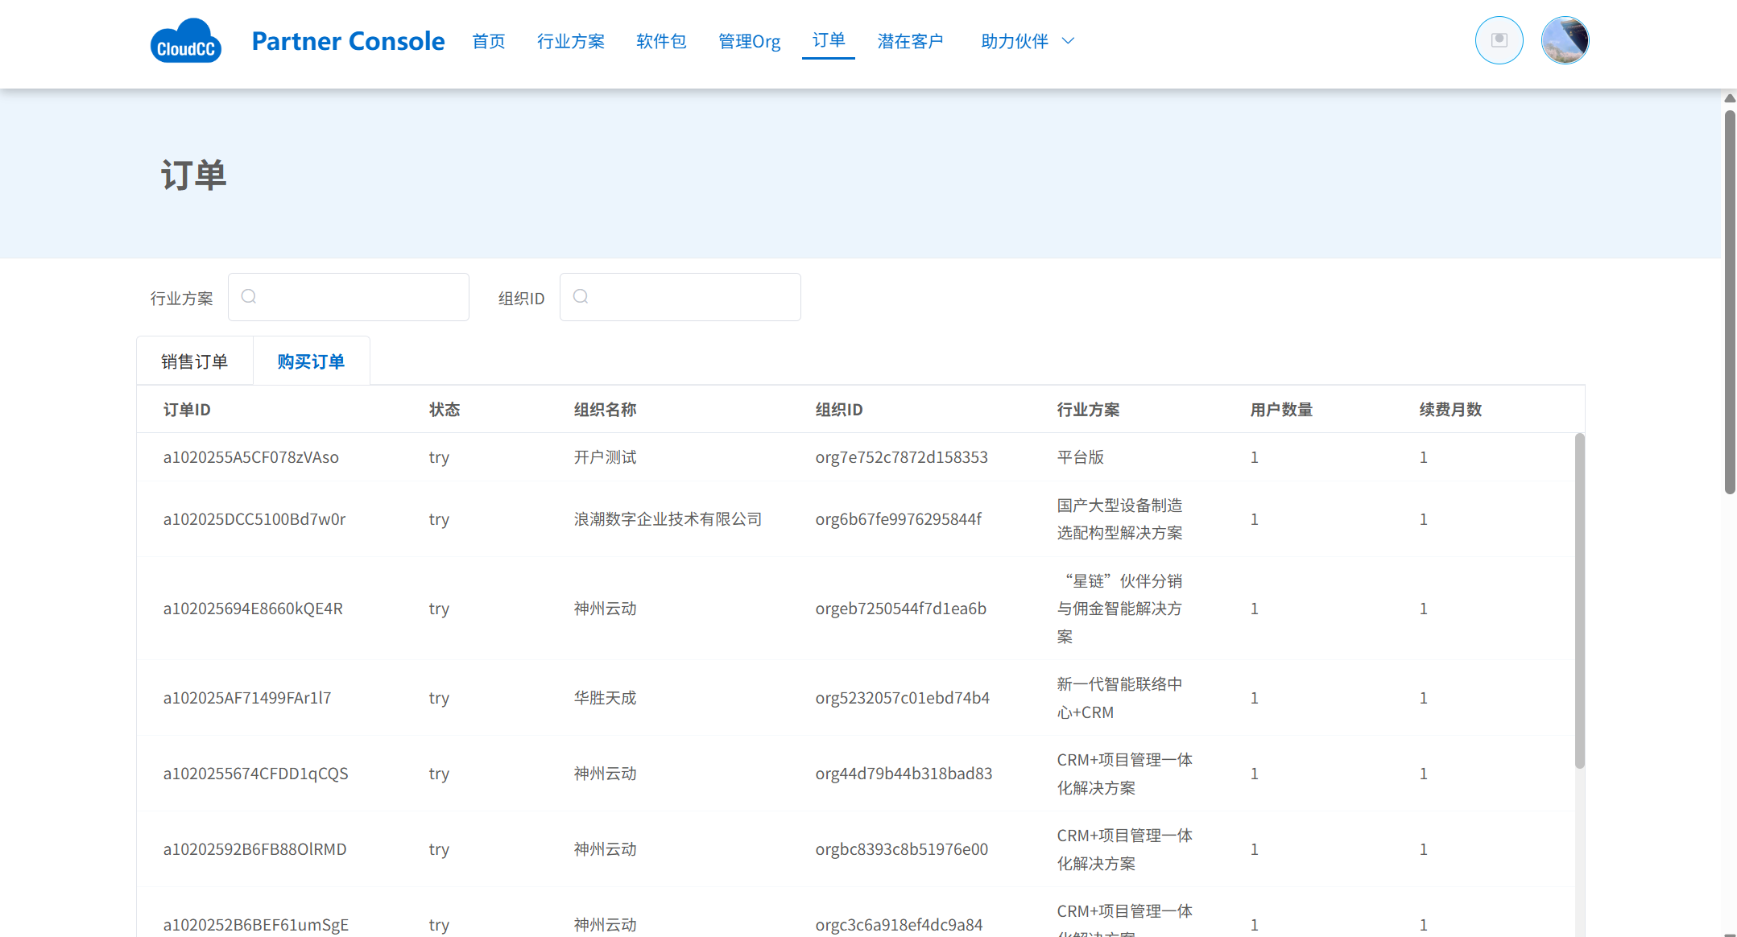Image resolution: width=1737 pixels, height=937 pixels.
Task: Go to 首页 menu item
Action: pyautogui.click(x=488, y=41)
